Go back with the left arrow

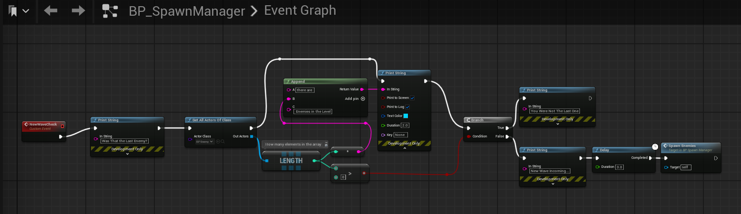pyautogui.click(x=51, y=10)
